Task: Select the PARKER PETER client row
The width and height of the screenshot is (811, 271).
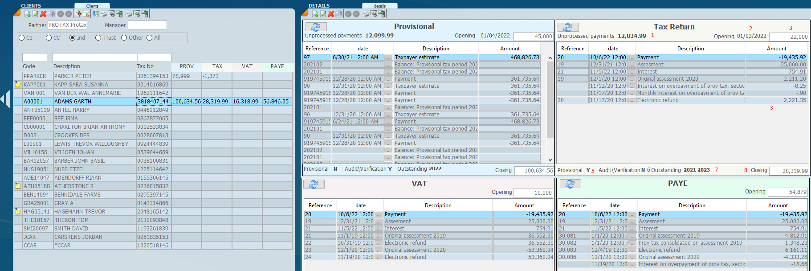Action: click(x=73, y=76)
